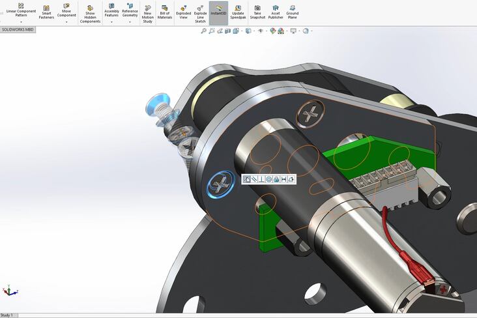Create an Exploded View
The height and width of the screenshot is (318, 477).
[x=184, y=12]
